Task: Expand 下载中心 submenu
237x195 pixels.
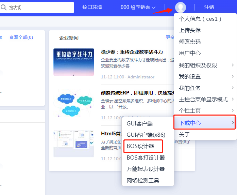Action: [205, 123]
